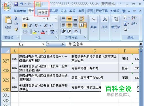144x106 pixels.
Task: Increase the indent
Action: pos(69,31)
